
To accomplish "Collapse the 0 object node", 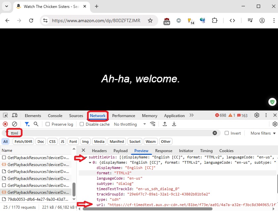I will (x=90, y=162).
